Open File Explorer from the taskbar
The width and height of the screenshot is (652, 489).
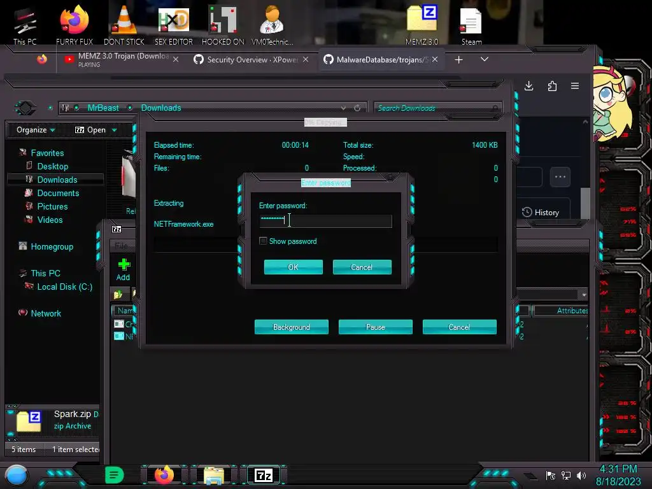click(214, 475)
